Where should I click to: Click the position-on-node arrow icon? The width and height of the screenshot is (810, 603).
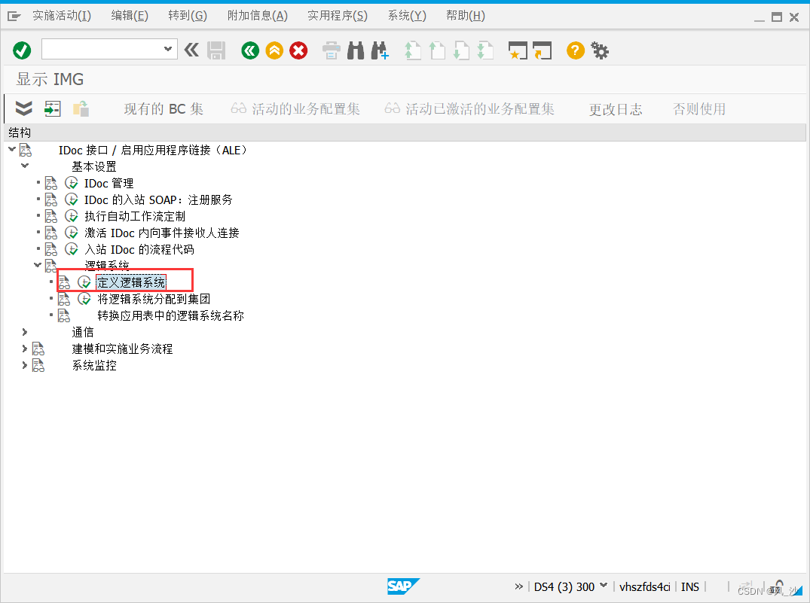tap(52, 108)
